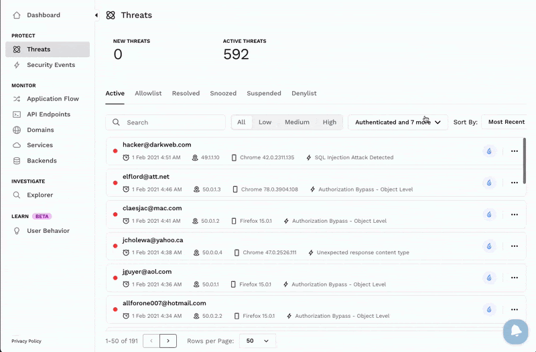Go to API Endpoints section
Viewport: 536px width, 352px height.
click(47, 114)
